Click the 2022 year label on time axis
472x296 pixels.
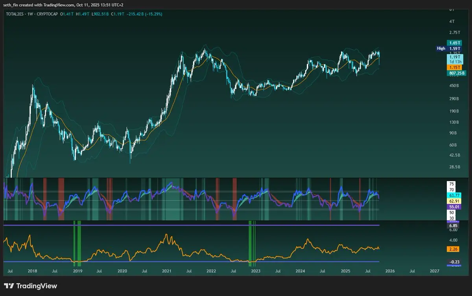pyautogui.click(x=211, y=271)
